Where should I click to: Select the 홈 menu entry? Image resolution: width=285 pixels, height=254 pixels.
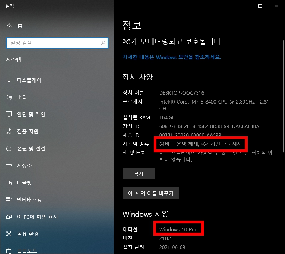20,26
